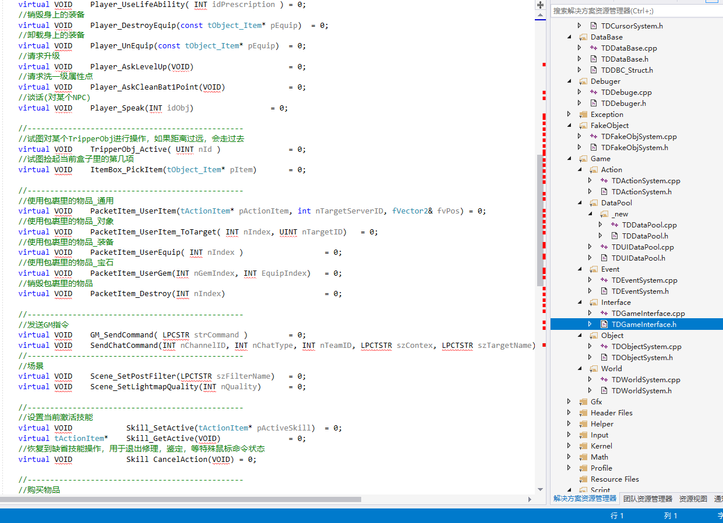The width and height of the screenshot is (723, 523).
Task: Collapse the Interface folder node
Action: 580,303
